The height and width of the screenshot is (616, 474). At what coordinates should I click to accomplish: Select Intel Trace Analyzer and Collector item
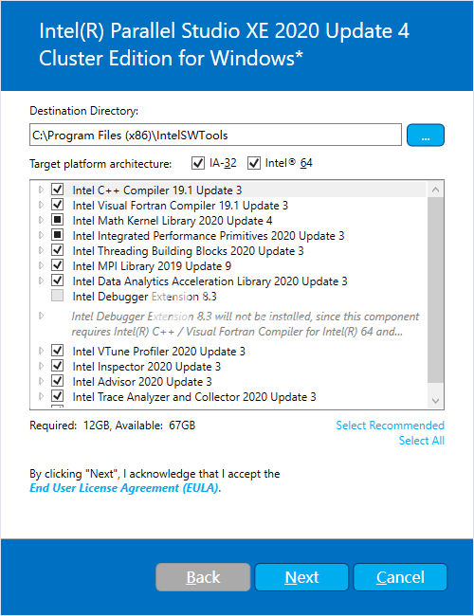[x=194, y=397]
